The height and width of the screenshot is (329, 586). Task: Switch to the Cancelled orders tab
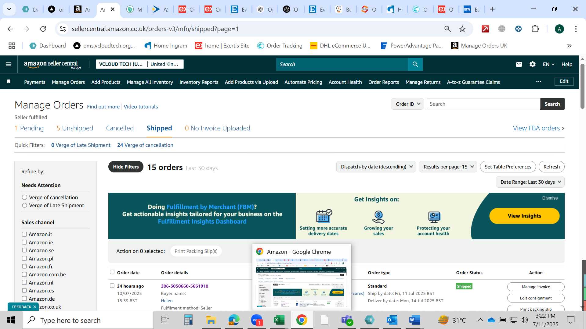(120, 128)
